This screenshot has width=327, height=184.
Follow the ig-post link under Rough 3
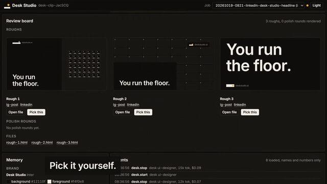click(x=226, y=105)
